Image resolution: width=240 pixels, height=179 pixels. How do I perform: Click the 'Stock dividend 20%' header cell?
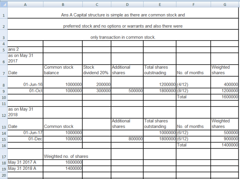pyautogui.click(x=96, y=70)
